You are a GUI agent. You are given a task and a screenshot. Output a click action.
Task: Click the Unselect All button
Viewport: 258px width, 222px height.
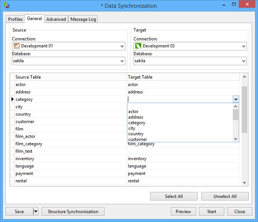click(x=225, y=196)
